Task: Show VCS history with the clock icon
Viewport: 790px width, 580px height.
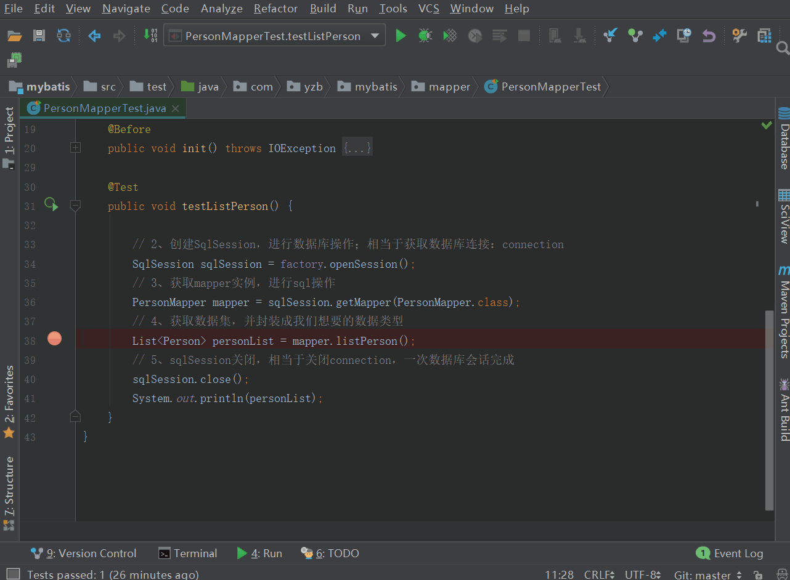Action: coord(684,36)
